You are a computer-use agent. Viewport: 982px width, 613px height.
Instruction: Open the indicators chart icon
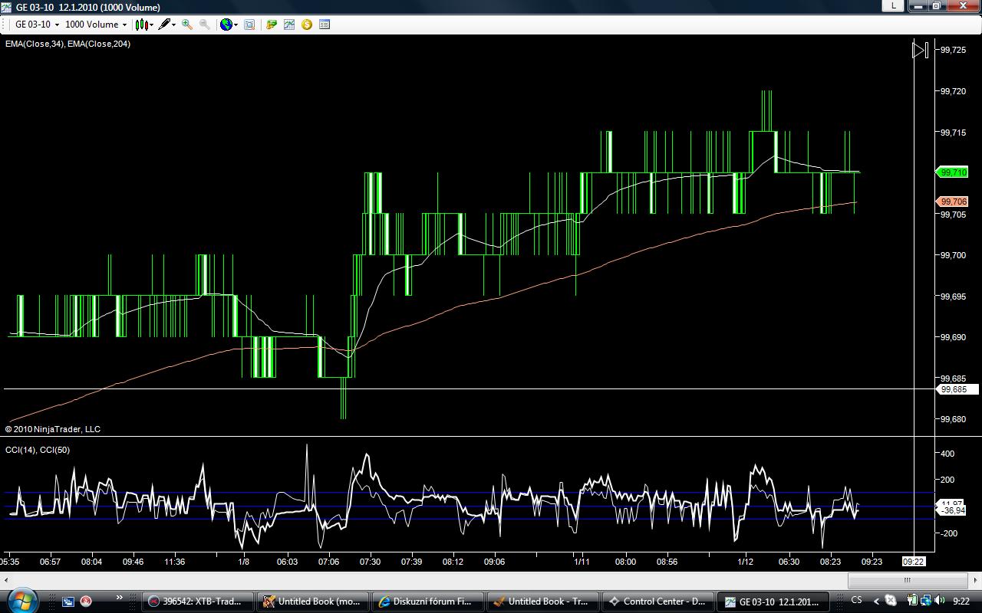click(x=289, y=25)
